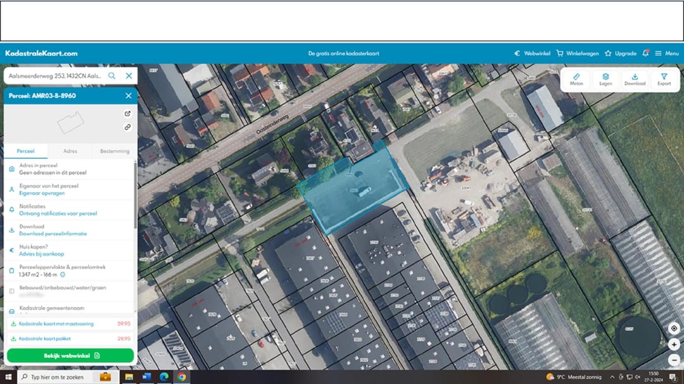The width and height of the screenshot is (684, 384).
Task: Click the bell icon beside Notificaties
Action: pos(12,209)
